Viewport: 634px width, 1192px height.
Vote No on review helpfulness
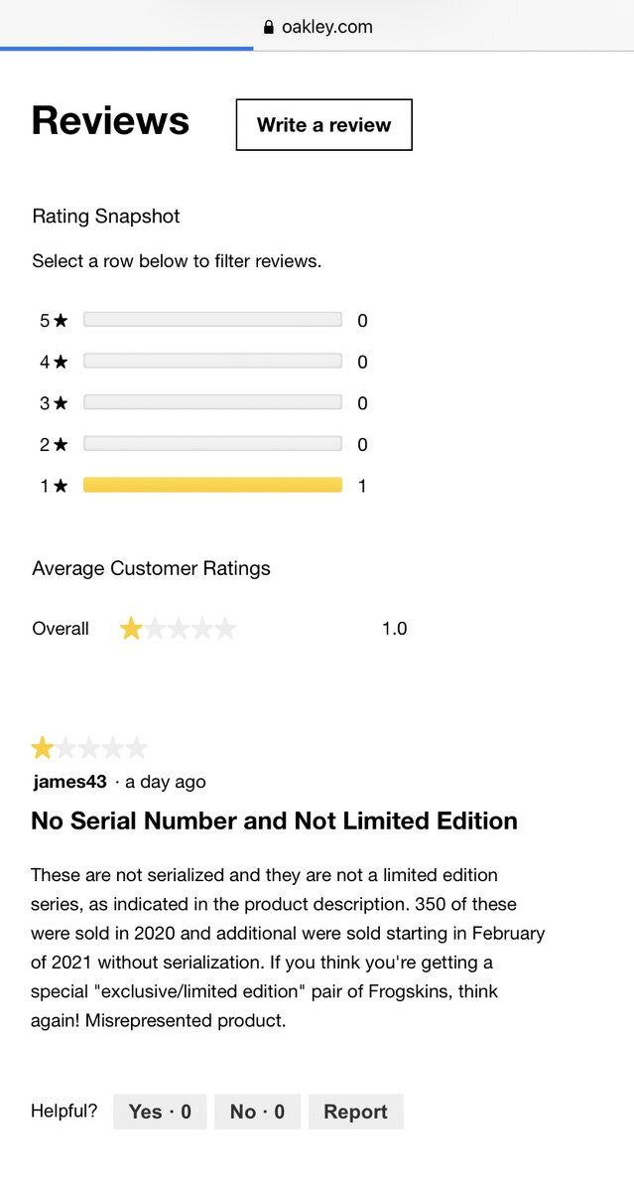[257, 1112]
